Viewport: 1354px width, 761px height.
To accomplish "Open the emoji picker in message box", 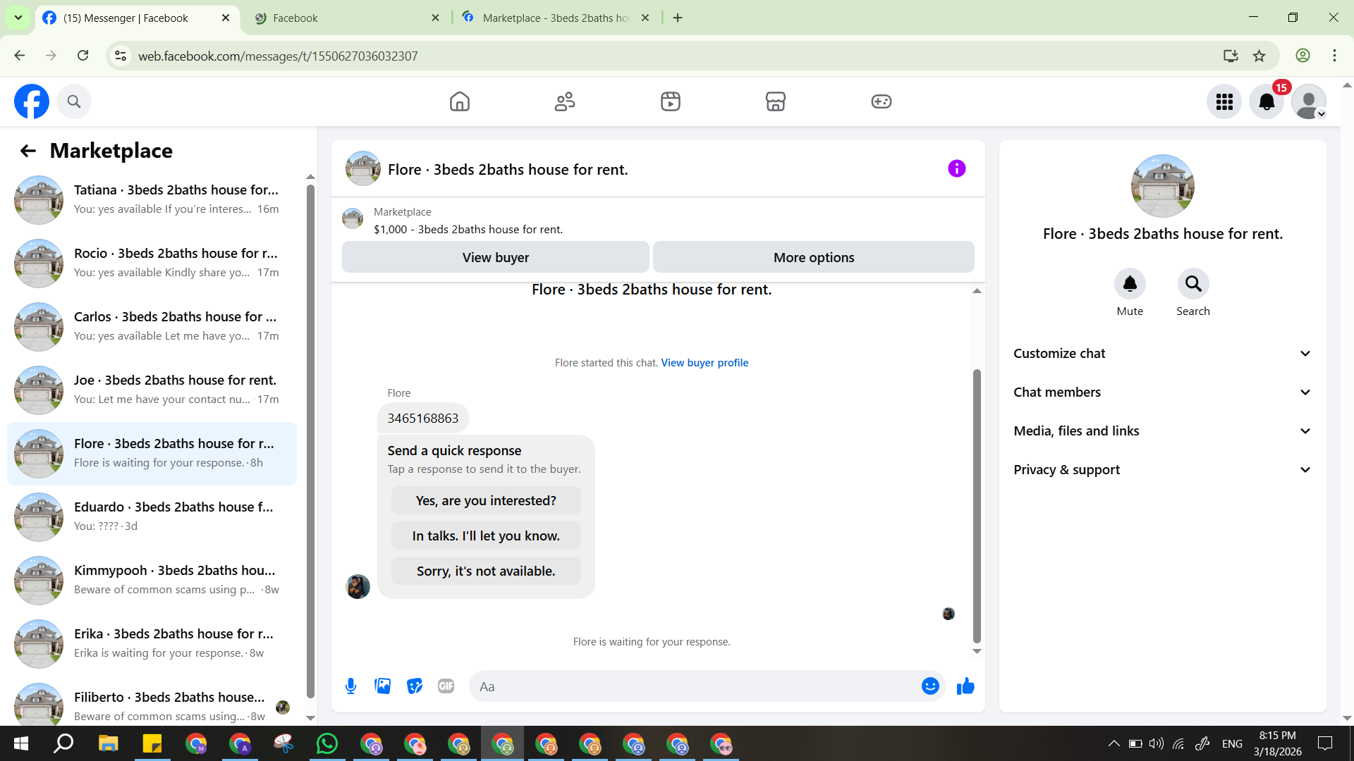I will coord(930,686).
